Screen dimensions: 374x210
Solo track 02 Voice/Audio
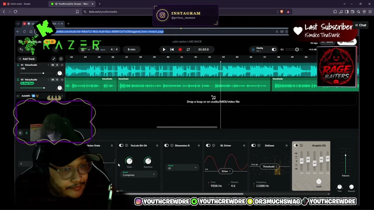[x=57, y=80]
